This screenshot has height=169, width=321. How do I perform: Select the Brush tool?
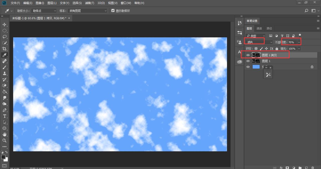pyautogui.click(x=5, y=67)
